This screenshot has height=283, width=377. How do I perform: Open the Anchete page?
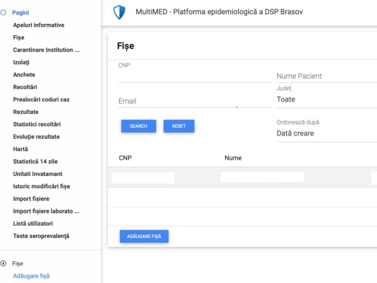coord(24,75)
